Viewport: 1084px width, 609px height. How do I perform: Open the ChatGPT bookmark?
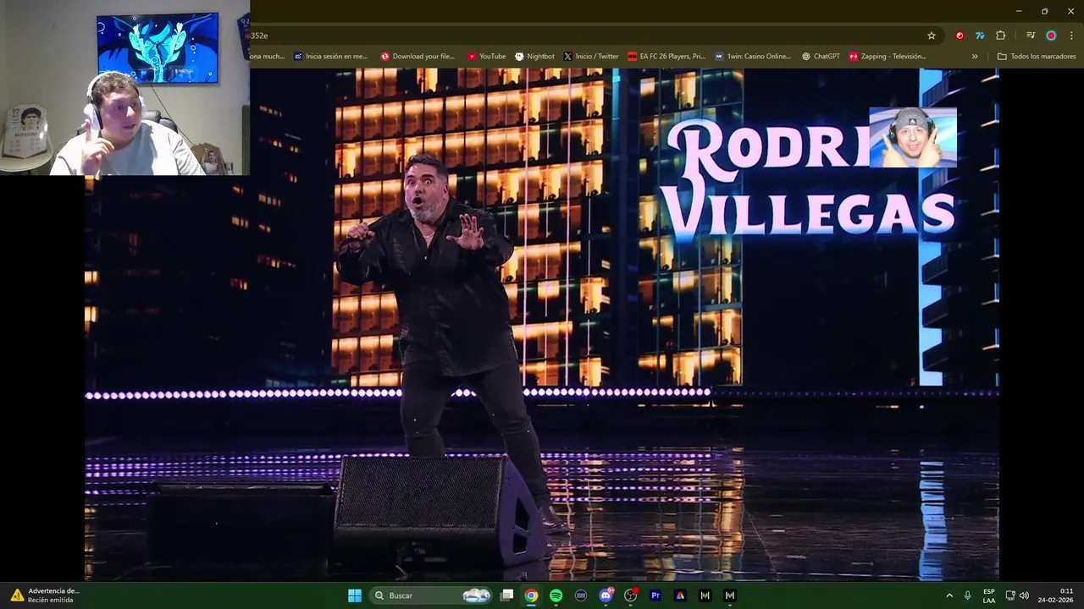click(821, 57)
